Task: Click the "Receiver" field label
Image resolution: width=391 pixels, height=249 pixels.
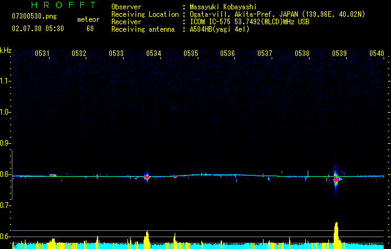Action: (126, 22)
